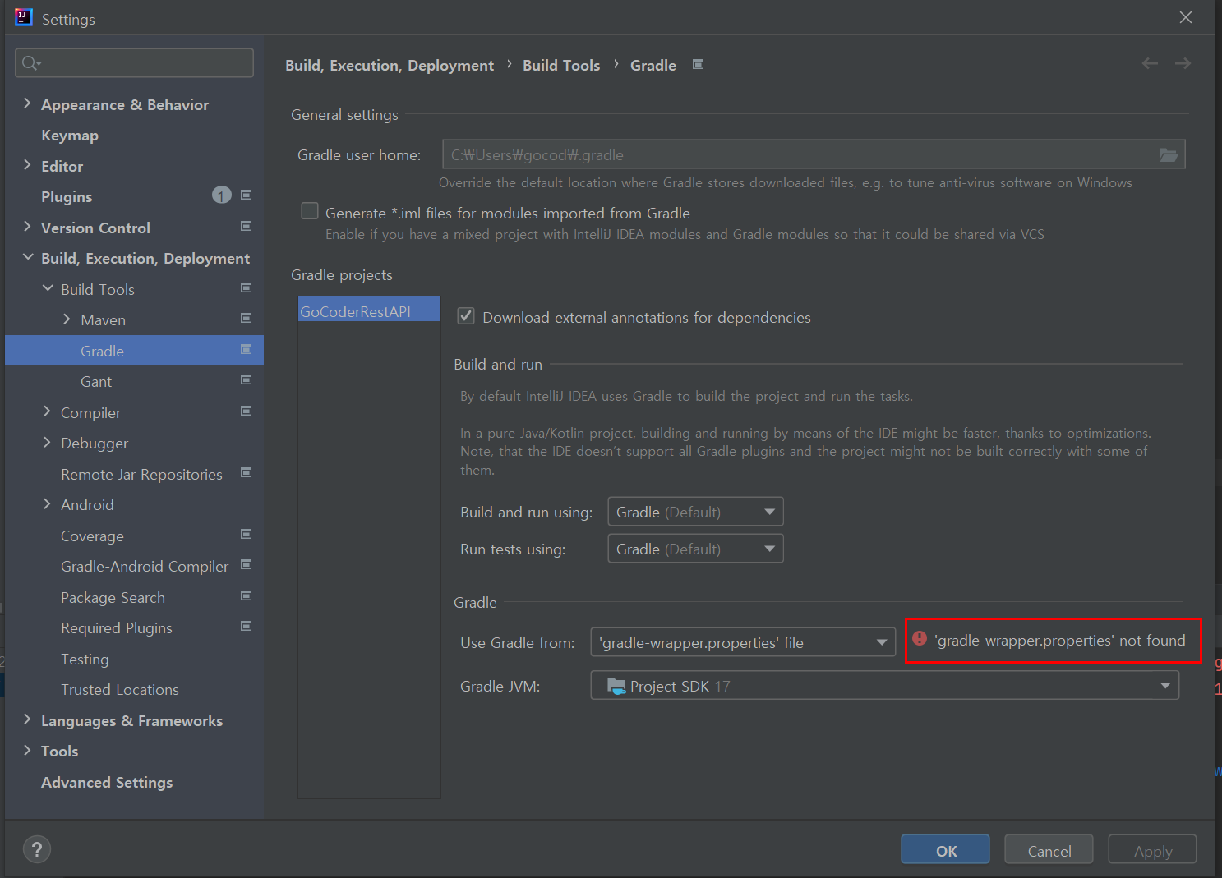This screenshot has width=1222, height=878.
Task: Open folder browser for Gradle user home
Action: (1168, 154)
